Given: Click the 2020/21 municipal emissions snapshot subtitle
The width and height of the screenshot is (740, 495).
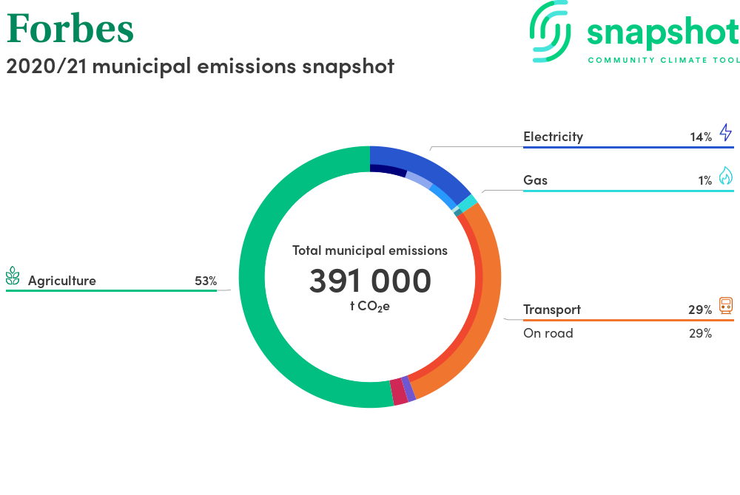Looking at the screenshot, I should pyautogui.click(x=200, y=66).
